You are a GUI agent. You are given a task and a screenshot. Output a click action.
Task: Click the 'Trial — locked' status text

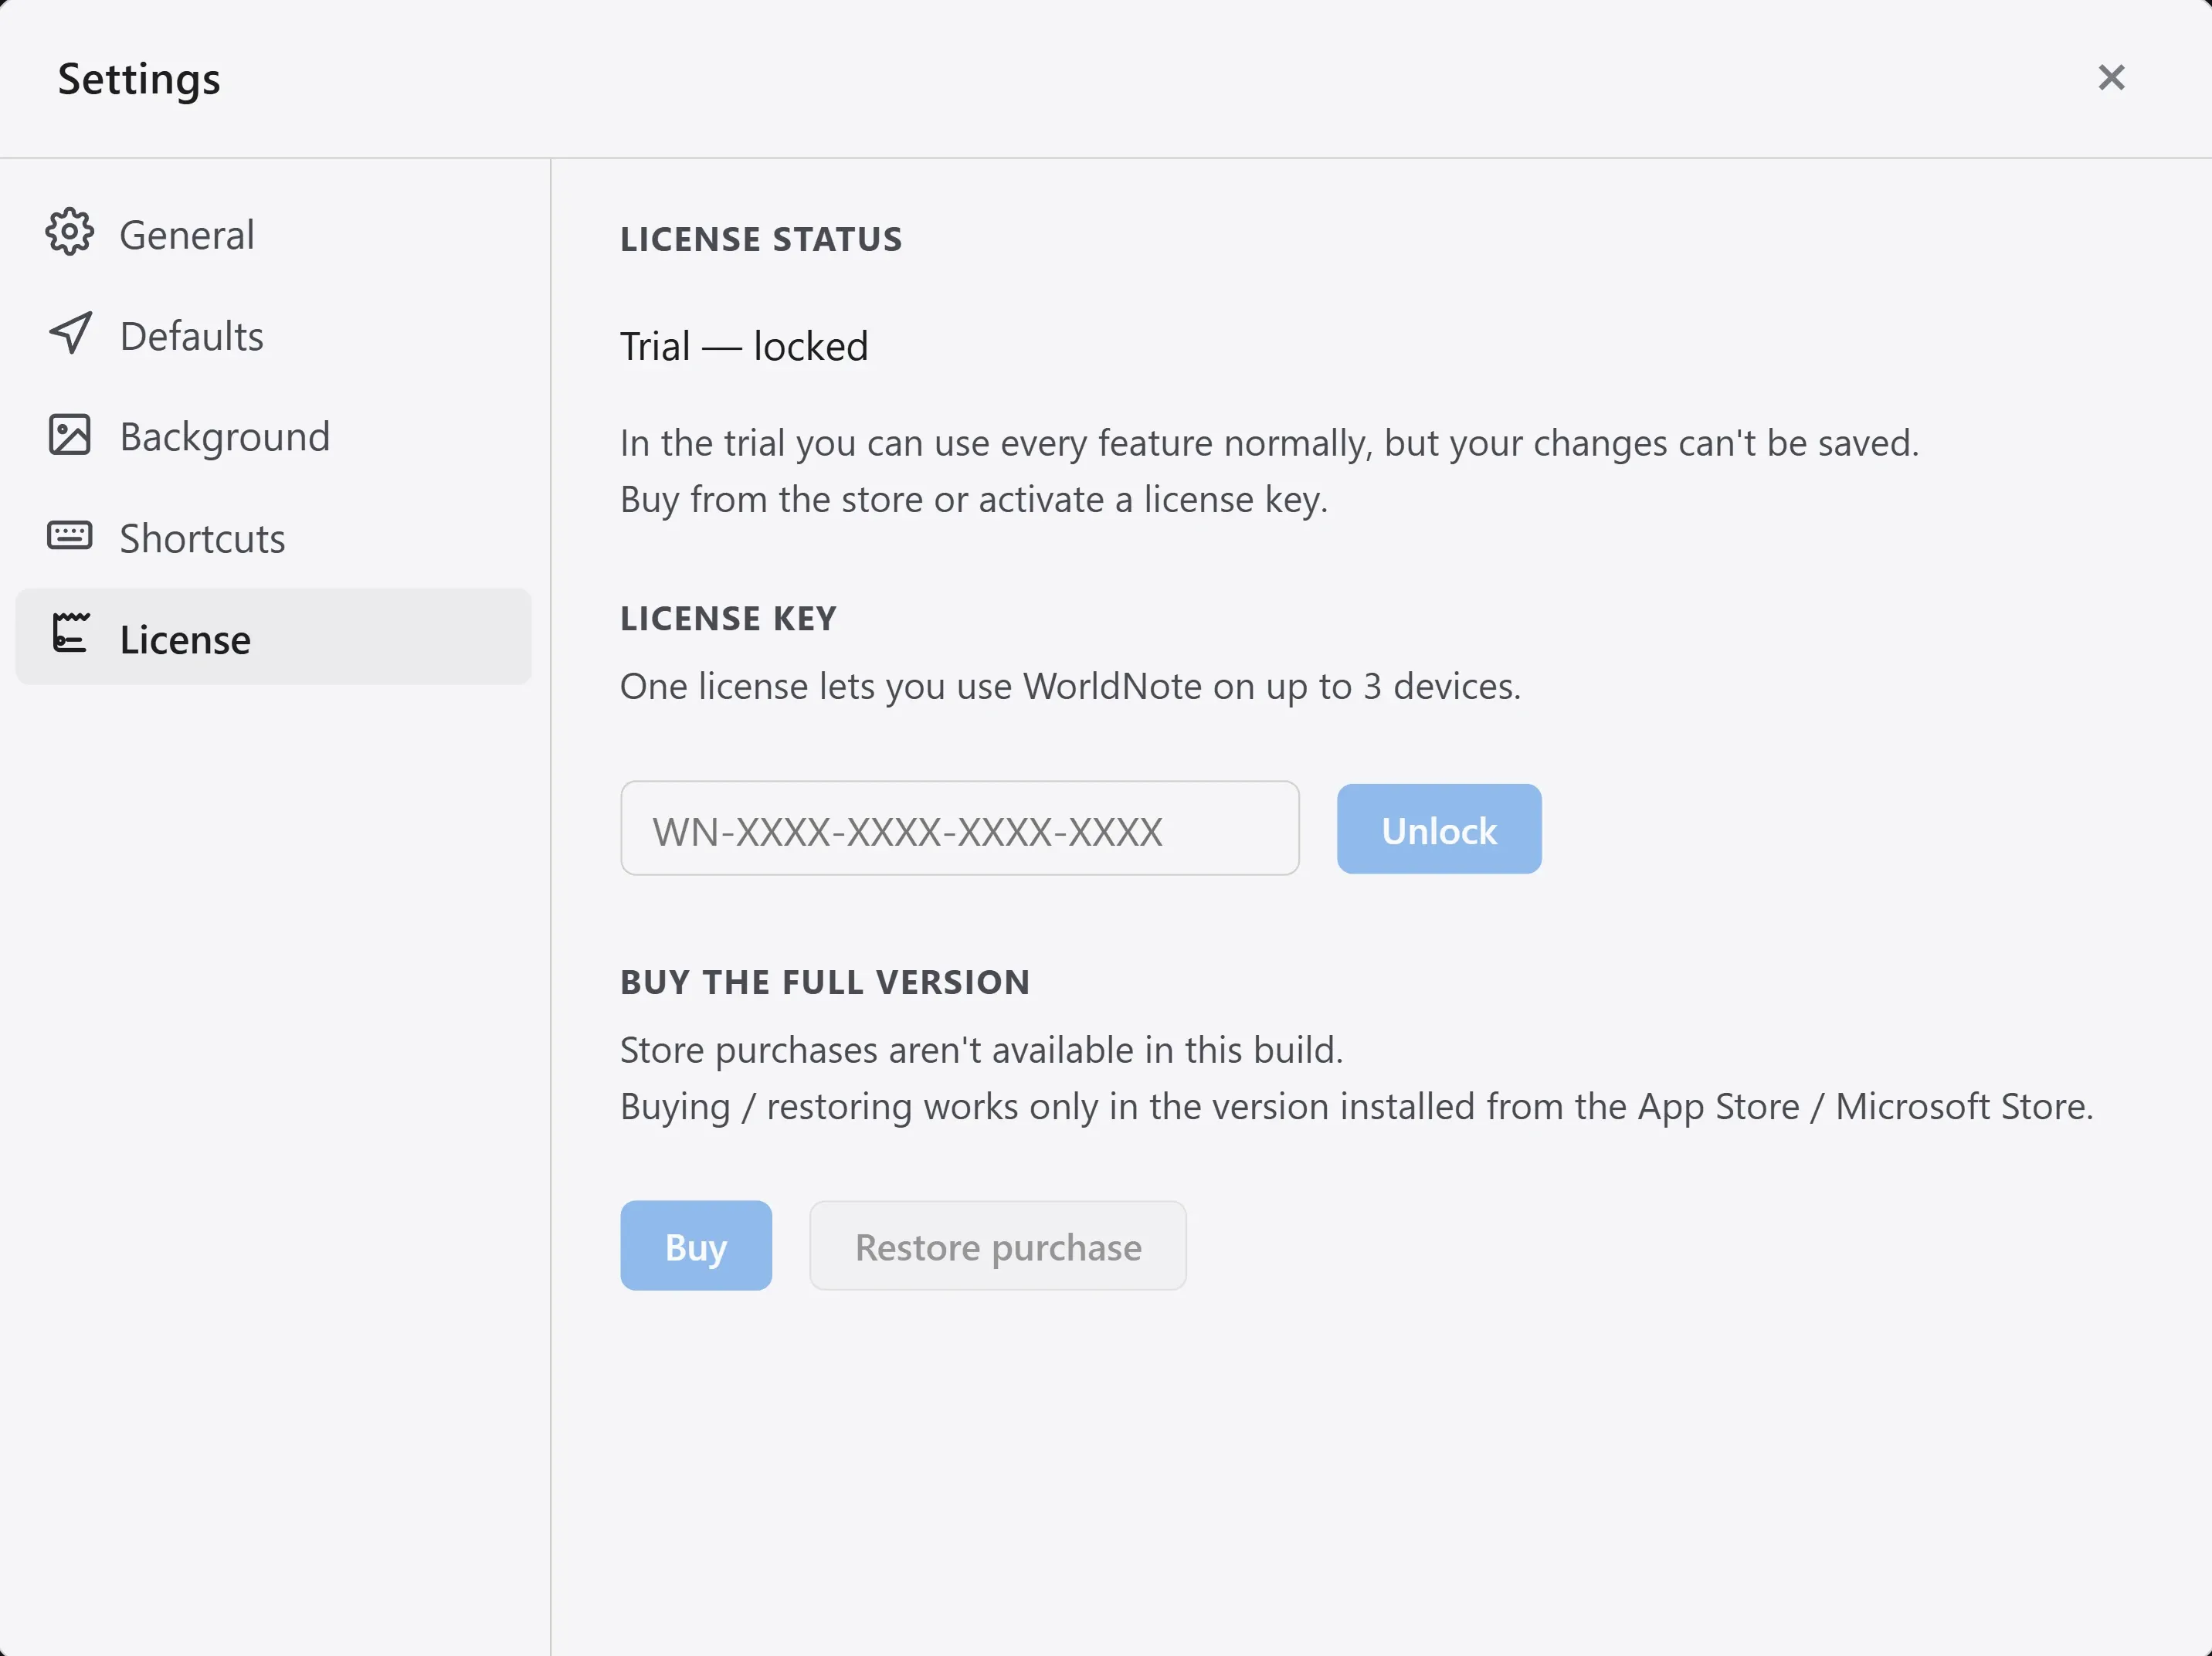[743, 346]
